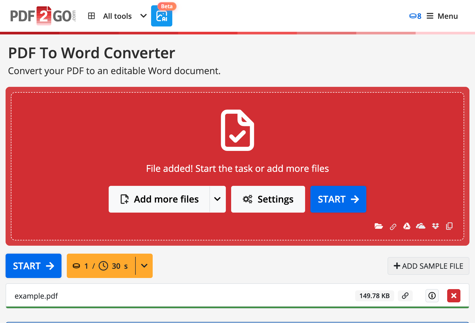Image resolution: width=475 pixels, height=323 pixels.
Task: Click the Settings button
Action: (268, 199)
